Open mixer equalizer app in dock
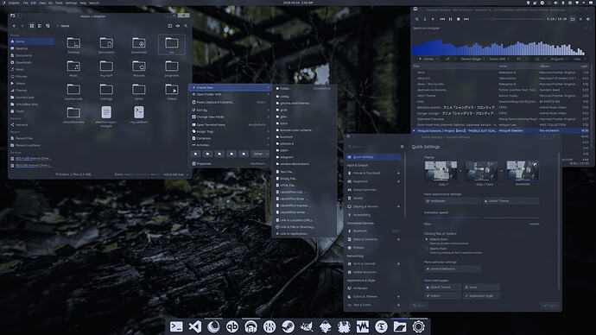The image size is (596, 335). 269,326
